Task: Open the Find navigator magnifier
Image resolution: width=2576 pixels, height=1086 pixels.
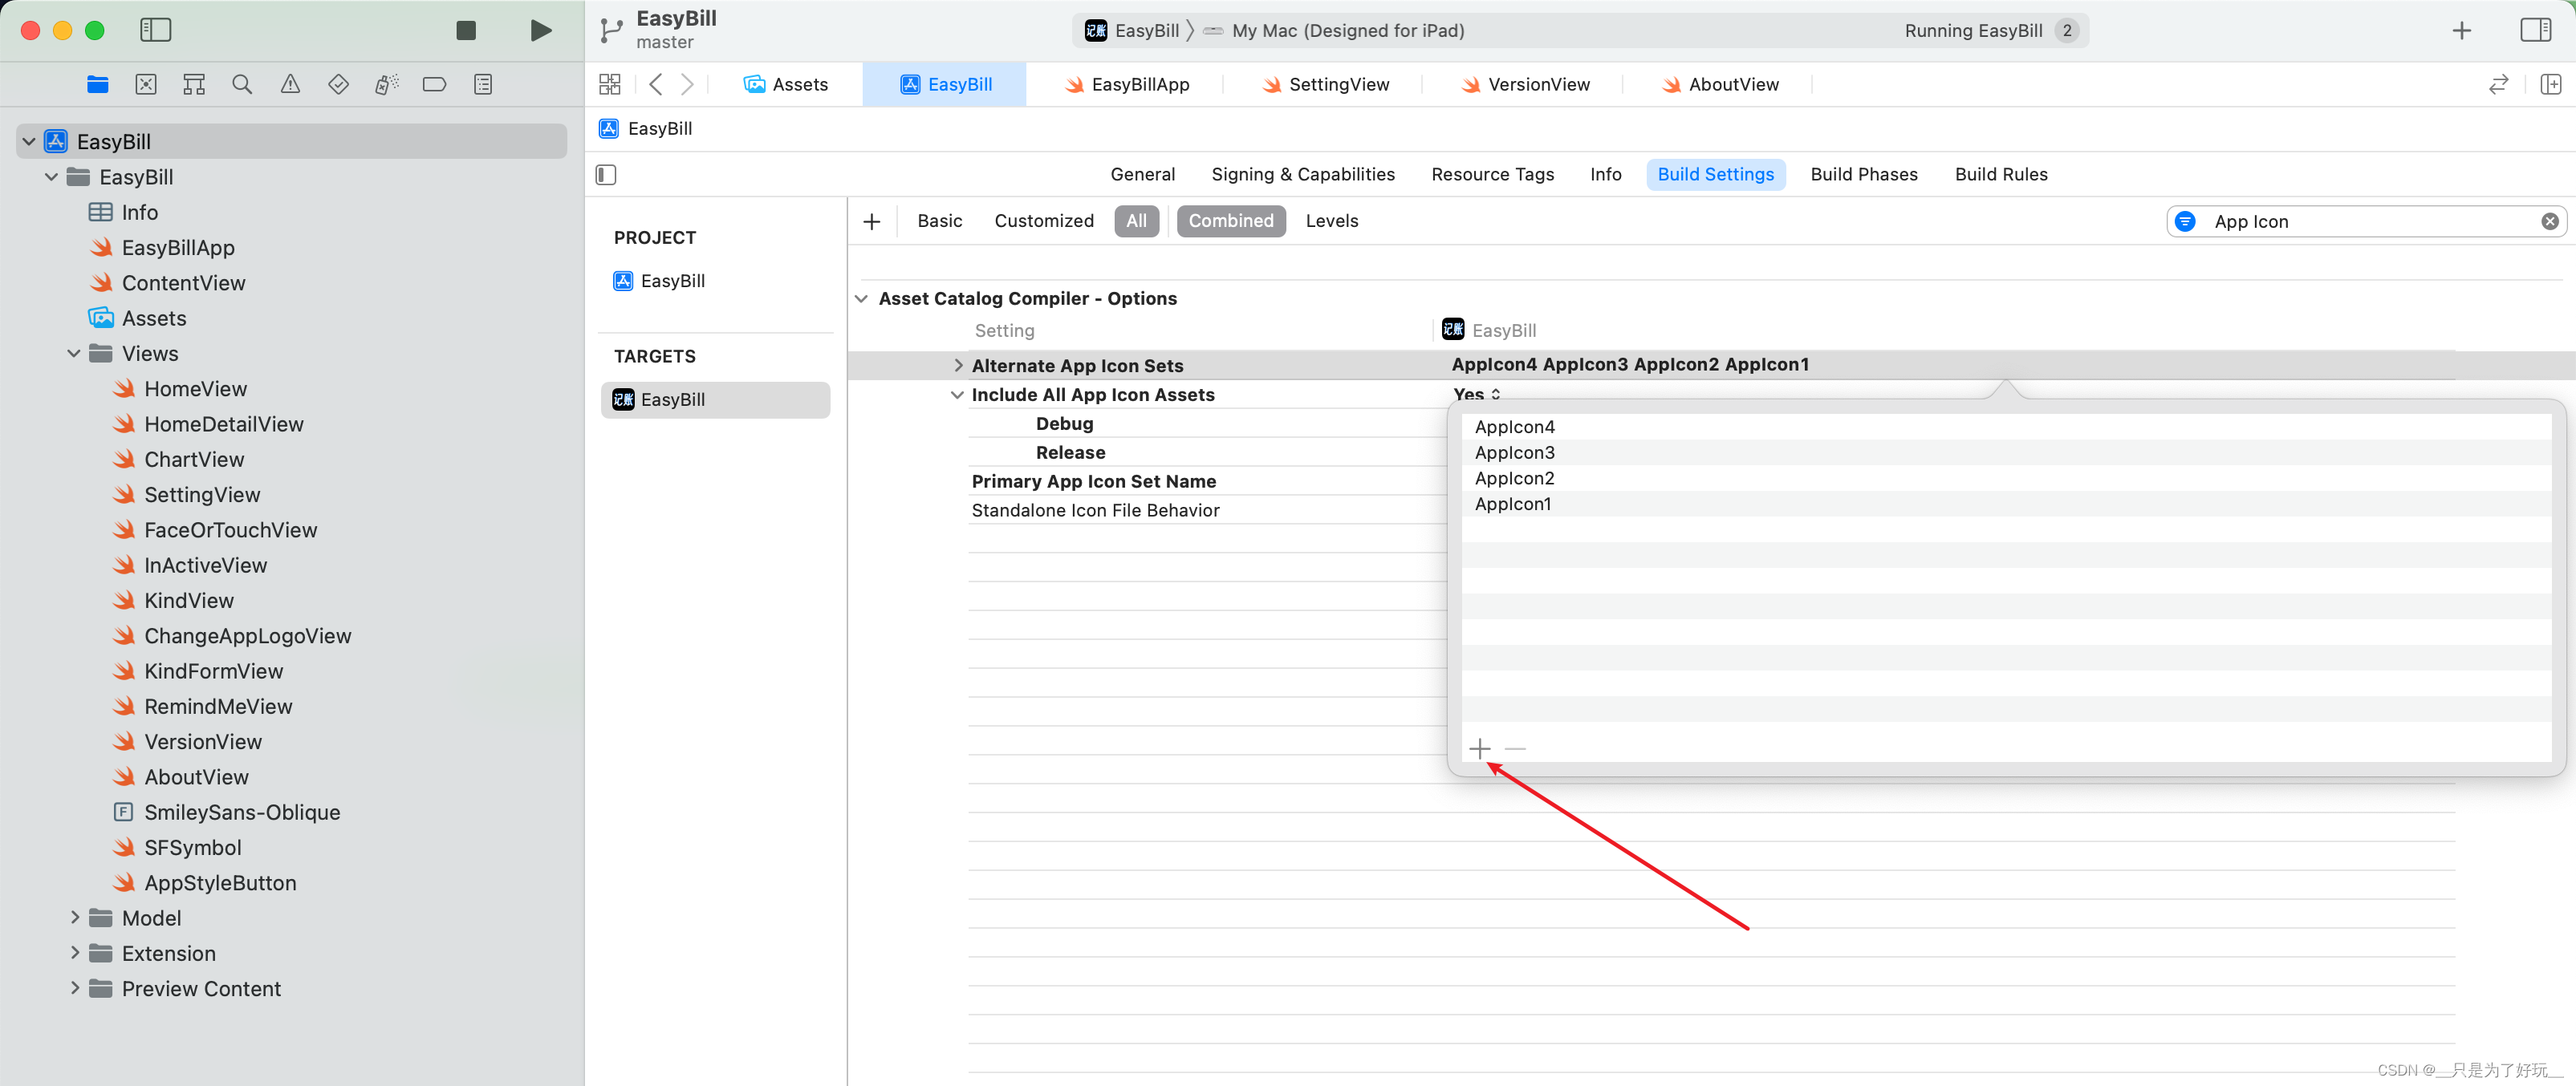Action: tap(242, 84)
